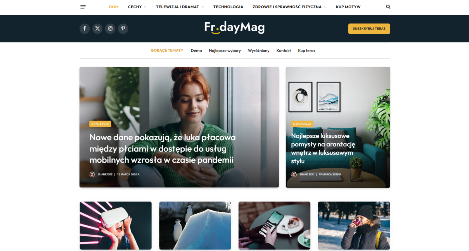Click the search magnifier icon
The height and width of the screenshot is (251, 469).
point(388,7)
